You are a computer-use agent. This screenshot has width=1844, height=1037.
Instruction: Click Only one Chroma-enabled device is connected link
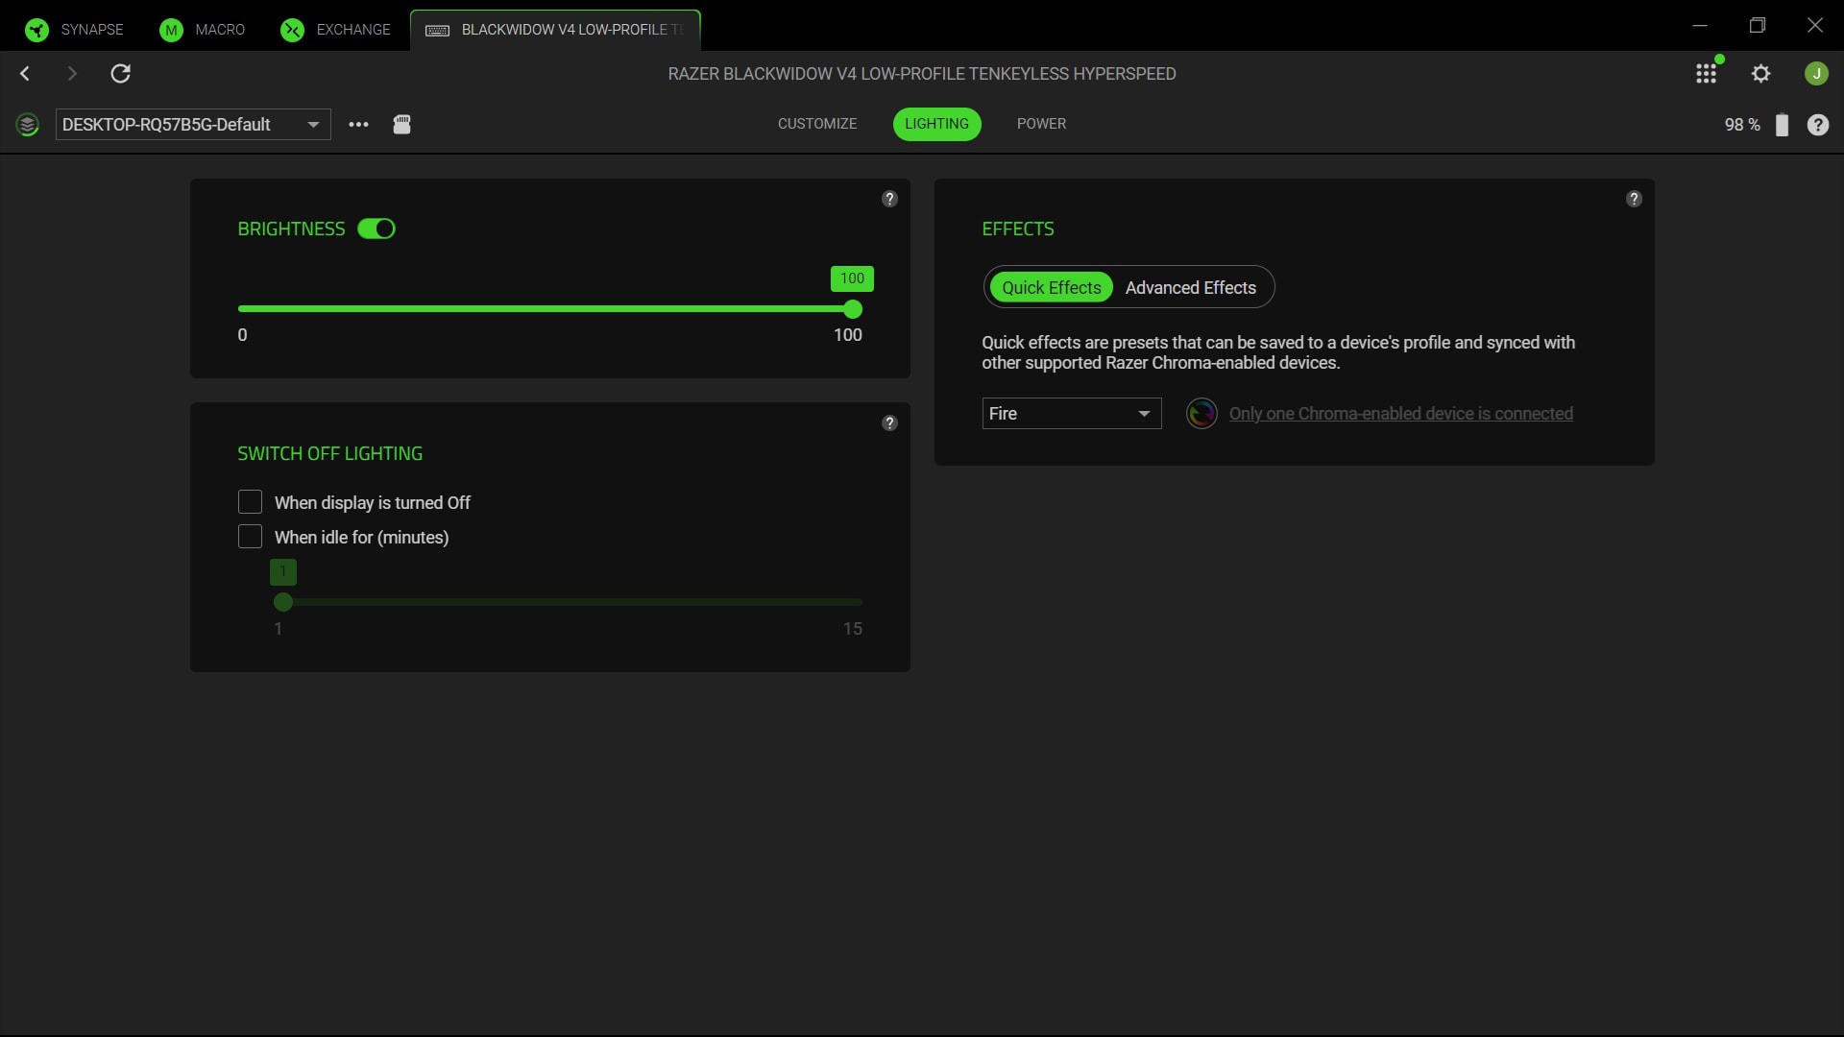[1400, 414]
